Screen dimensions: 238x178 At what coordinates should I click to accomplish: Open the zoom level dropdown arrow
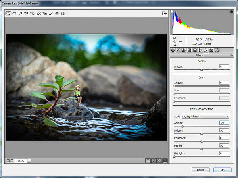[29, 161]
